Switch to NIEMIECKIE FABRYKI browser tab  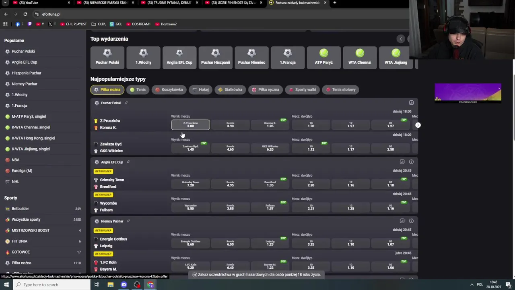point(105,3)
